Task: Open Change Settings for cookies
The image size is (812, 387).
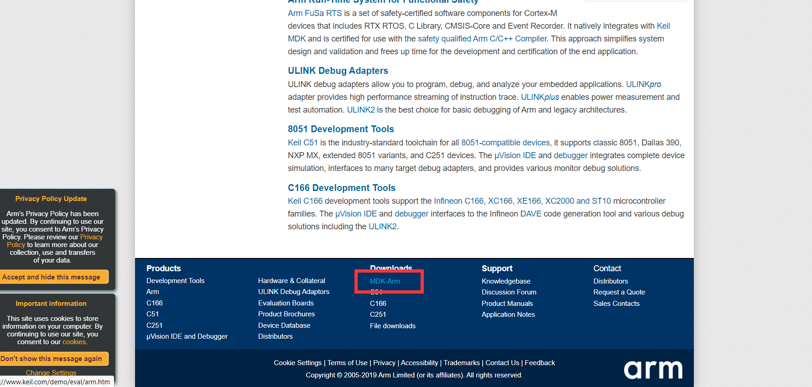Action: 51,372
